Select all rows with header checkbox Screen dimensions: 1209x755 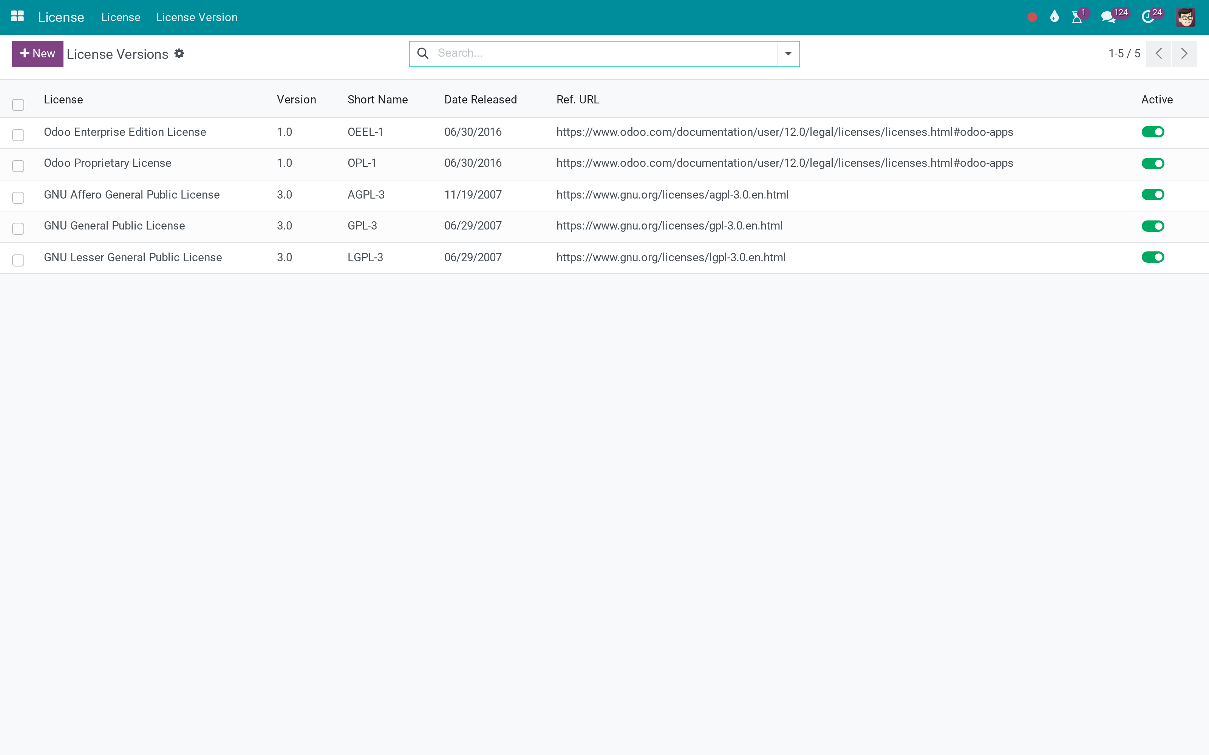click(x=19, y=105)
